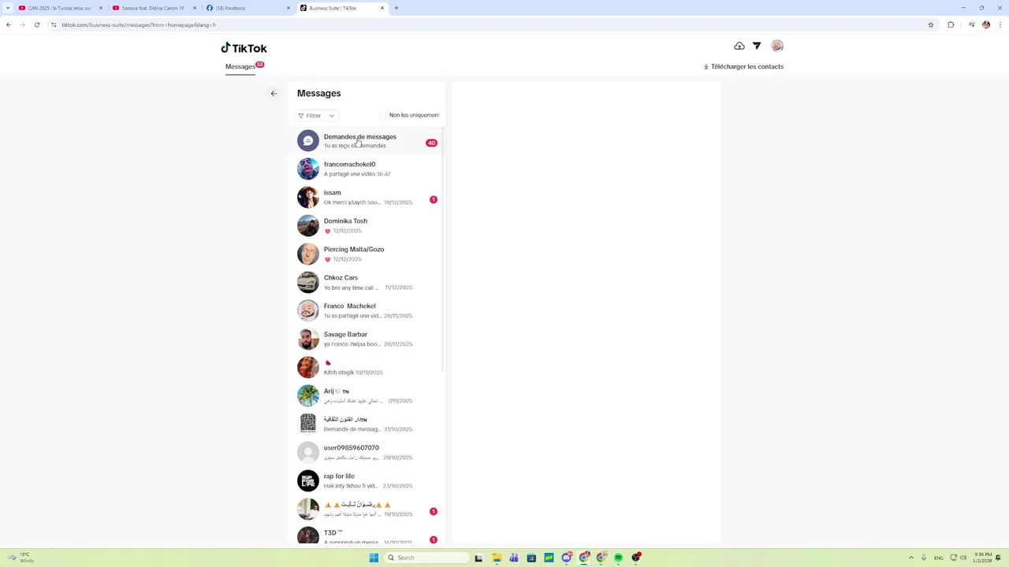
Task: Open the Arij conversation
Action: (367, 395)
